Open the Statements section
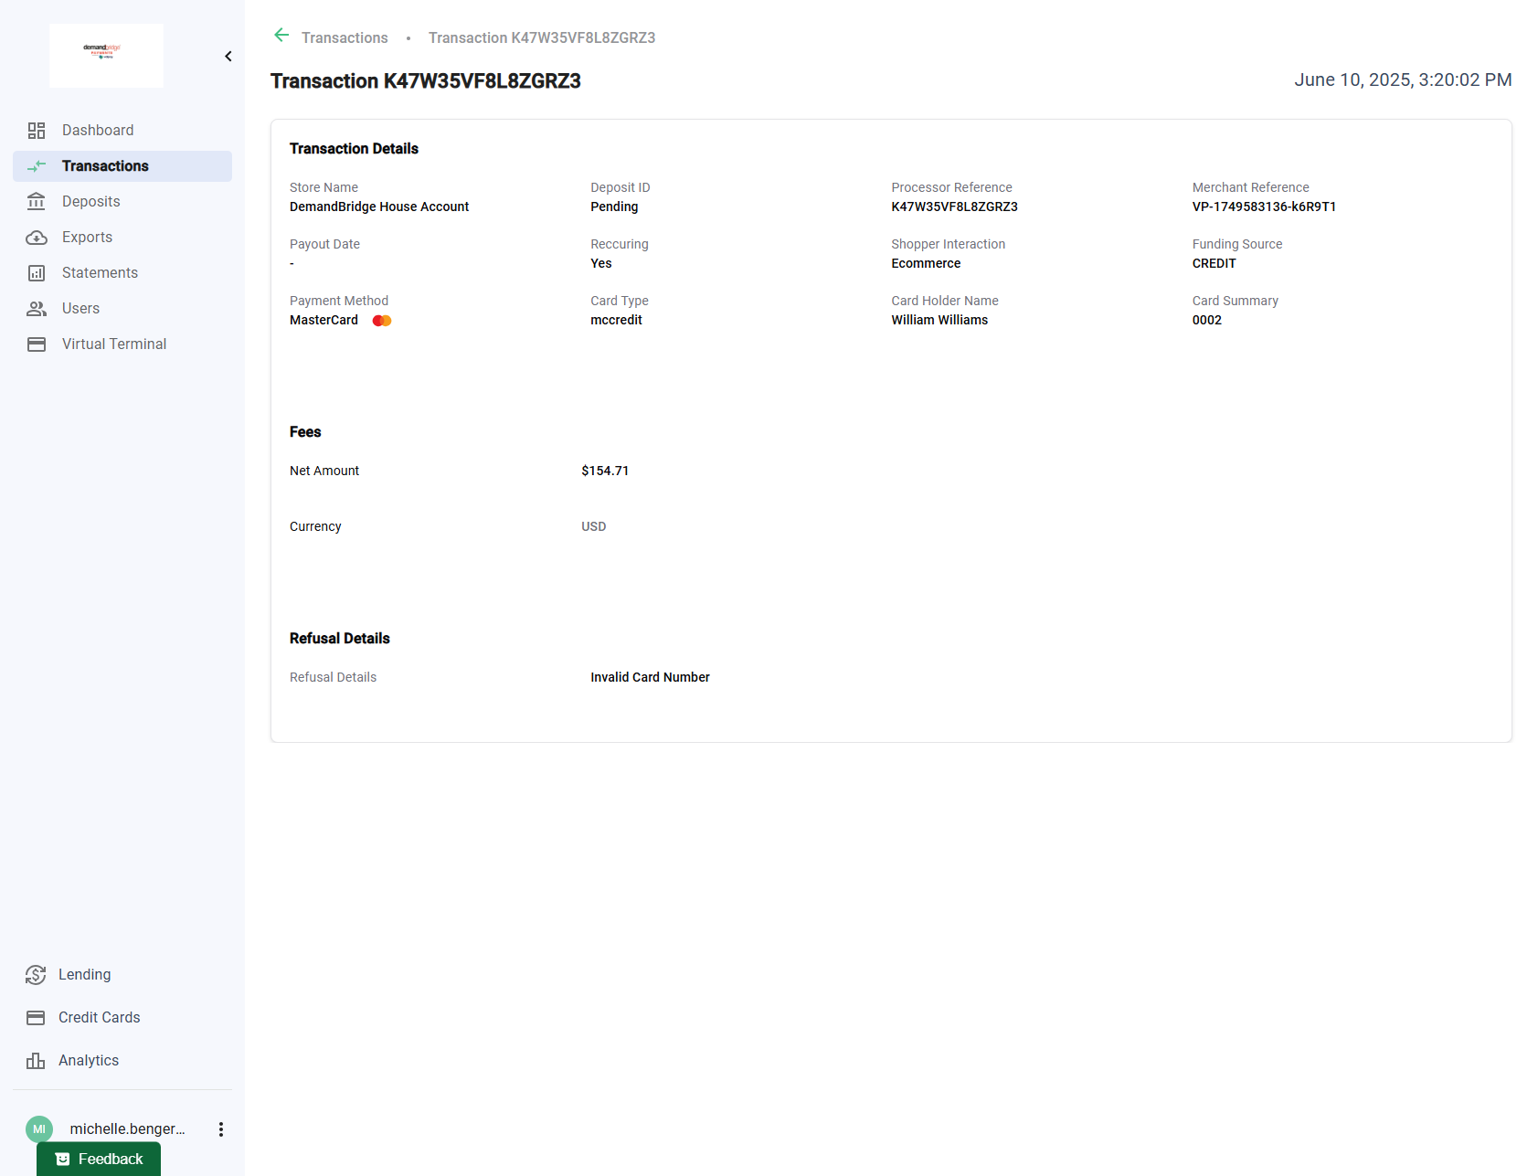Screen dimensions: 1538x1176 click(122, 273)
